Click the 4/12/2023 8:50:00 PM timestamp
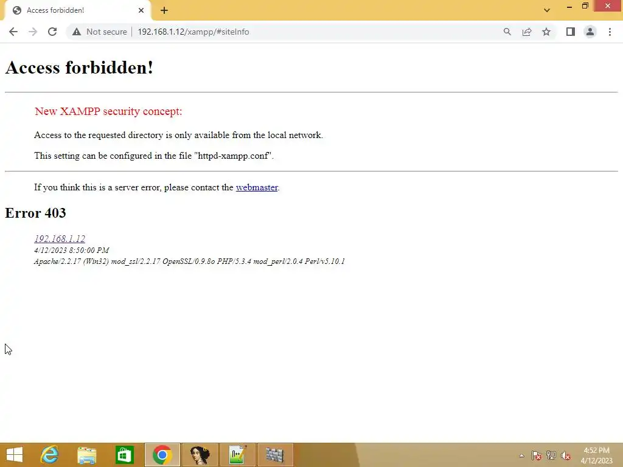 pos(72,250)
